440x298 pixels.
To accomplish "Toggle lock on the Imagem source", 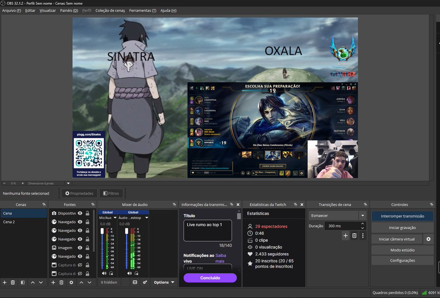I will (87, 248).
